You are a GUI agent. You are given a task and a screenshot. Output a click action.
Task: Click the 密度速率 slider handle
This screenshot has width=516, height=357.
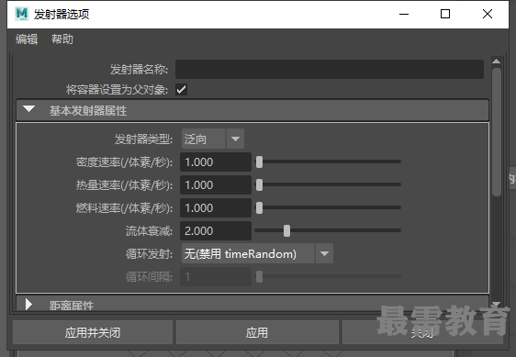pyautogui.click(x=259, y=162)
